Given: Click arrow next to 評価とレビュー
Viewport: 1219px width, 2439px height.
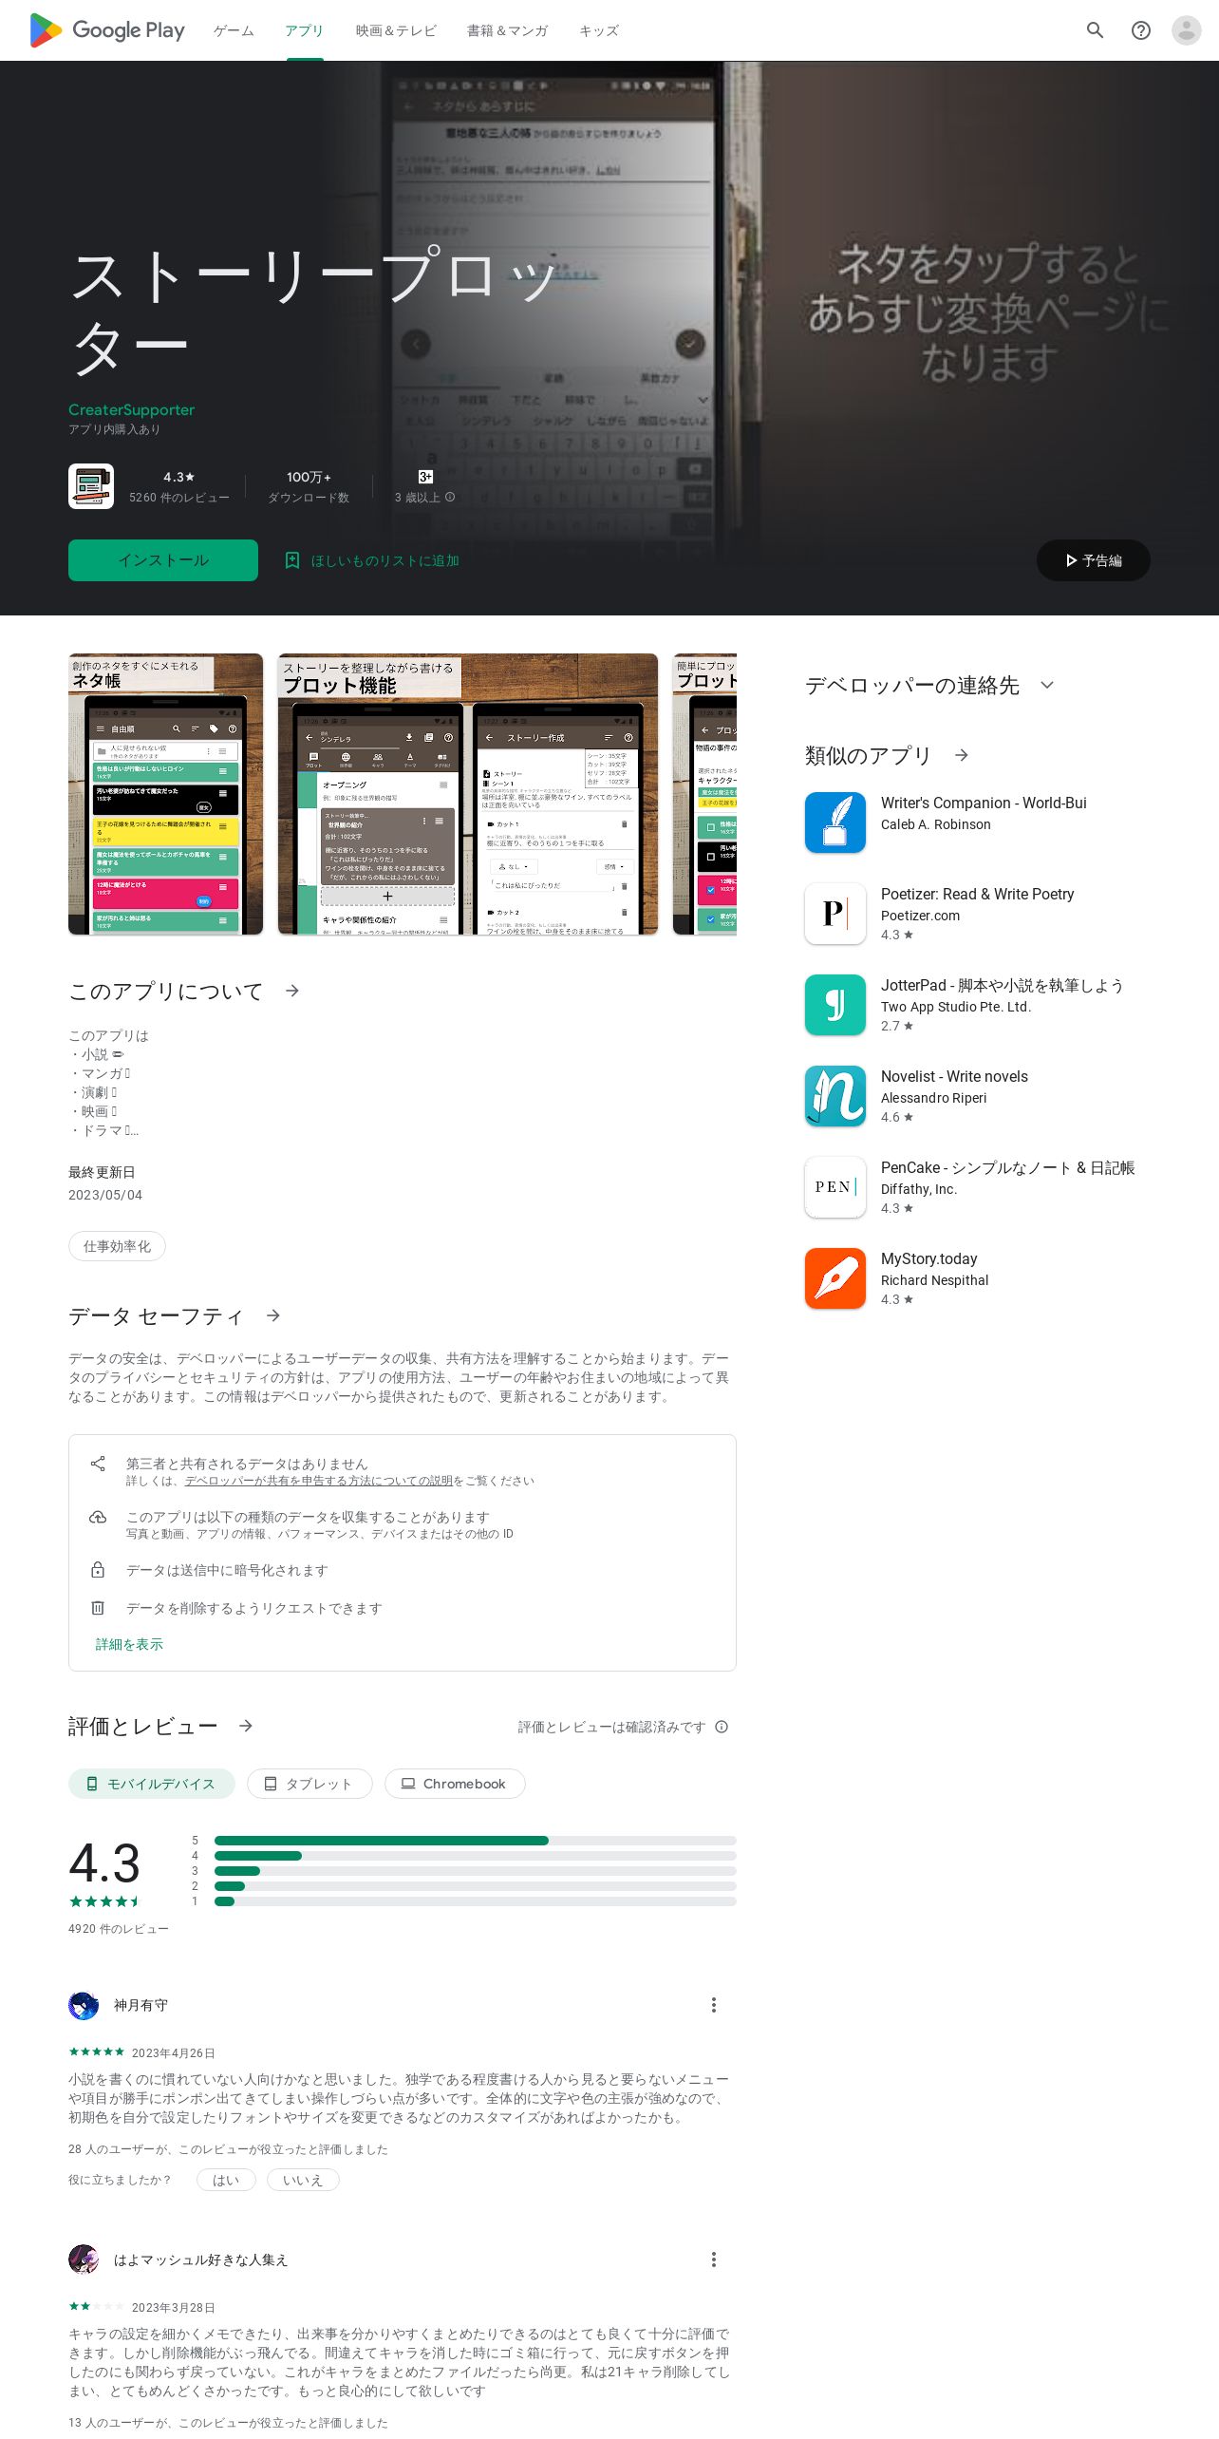Looking at the screenshot, I should coord(246,1726).
